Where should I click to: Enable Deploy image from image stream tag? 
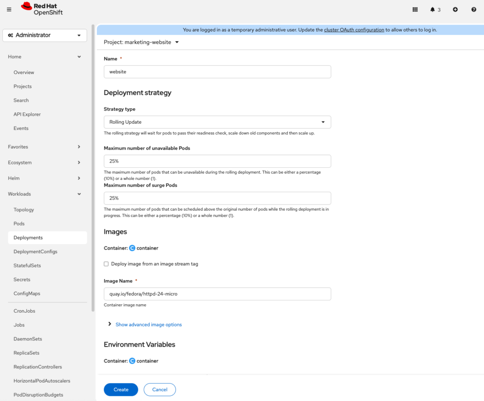(106, 264)
